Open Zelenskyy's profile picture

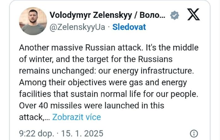tap(33, 21)
